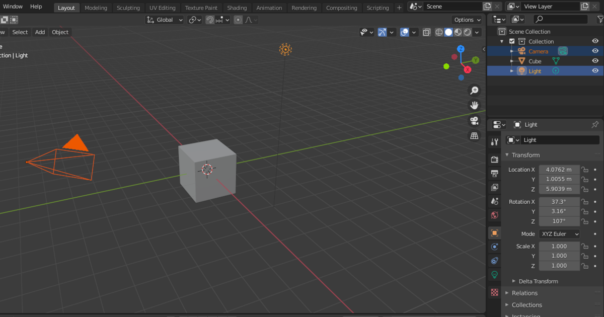
Task: Toggle X-ray view mode
Action: pos(426,32)
